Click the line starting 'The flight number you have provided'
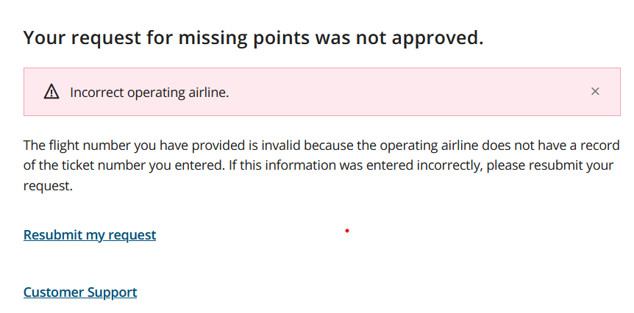This screenshot has width=634, height=313. click(x=321, y=145)
